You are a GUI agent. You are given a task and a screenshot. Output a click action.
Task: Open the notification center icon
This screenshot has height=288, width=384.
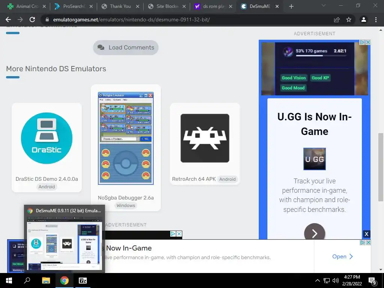click(x=372, y=281)
